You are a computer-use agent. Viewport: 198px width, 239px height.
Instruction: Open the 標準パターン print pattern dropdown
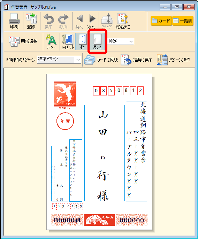59,60
